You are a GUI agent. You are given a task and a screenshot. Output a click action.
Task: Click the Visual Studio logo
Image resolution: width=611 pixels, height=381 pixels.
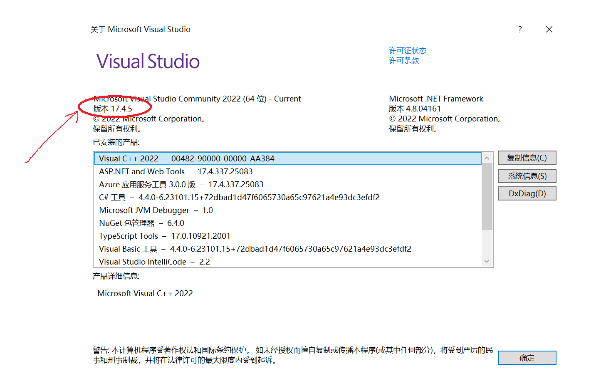148,61
